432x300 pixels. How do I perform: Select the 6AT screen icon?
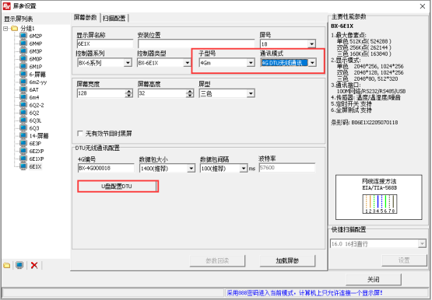click(23, 89)
